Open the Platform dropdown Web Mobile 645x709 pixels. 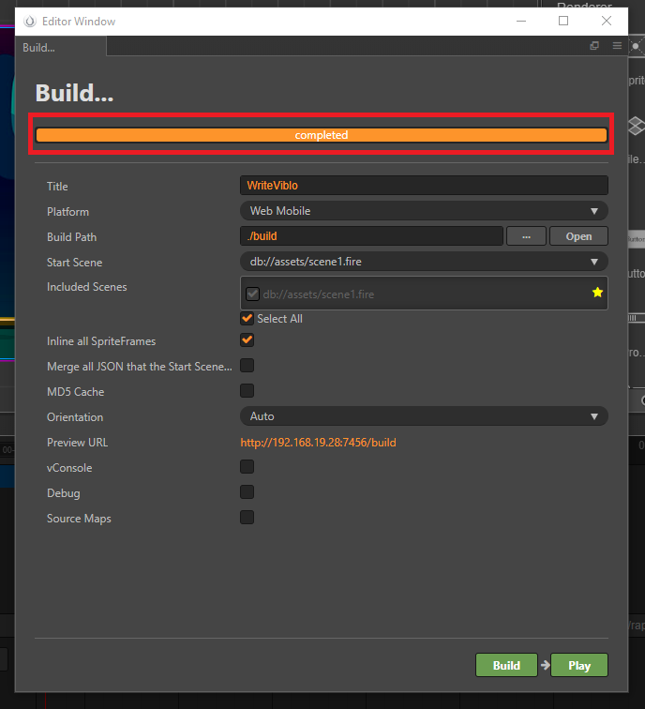(424, 211)
